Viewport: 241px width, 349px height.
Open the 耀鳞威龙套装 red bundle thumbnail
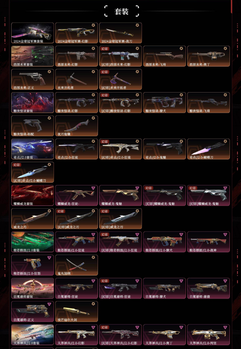pos(33,196)
